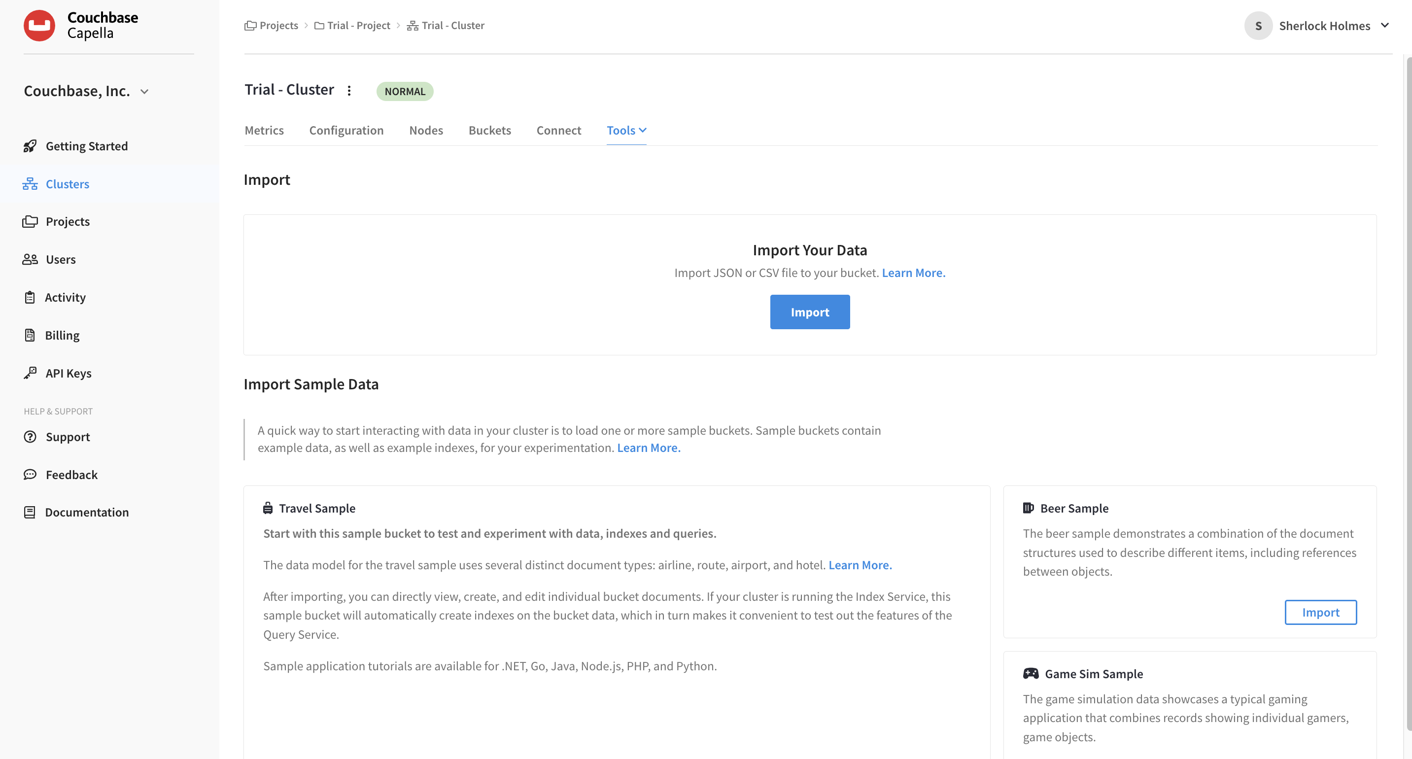Open Learn More link under Import Your Data
Image resolution: width=1412 pixels, height=759 pixels.
click(913, 273)
